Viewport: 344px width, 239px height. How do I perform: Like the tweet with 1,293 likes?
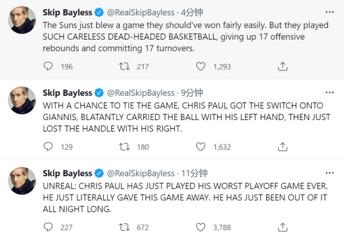tap(201, 66)
